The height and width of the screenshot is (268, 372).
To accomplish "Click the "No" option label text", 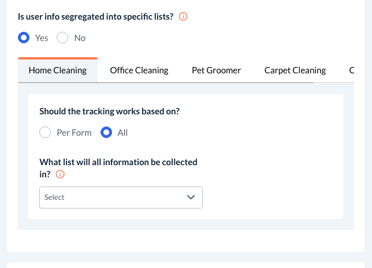I will [x=80, y=38].
